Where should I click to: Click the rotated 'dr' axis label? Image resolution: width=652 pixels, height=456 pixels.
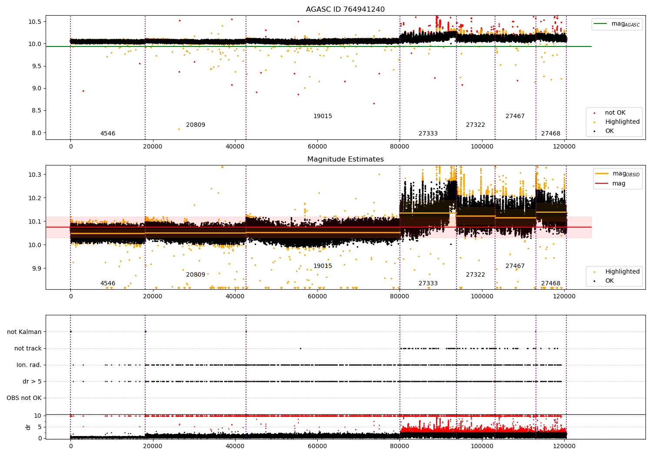(x=28, y=427)
